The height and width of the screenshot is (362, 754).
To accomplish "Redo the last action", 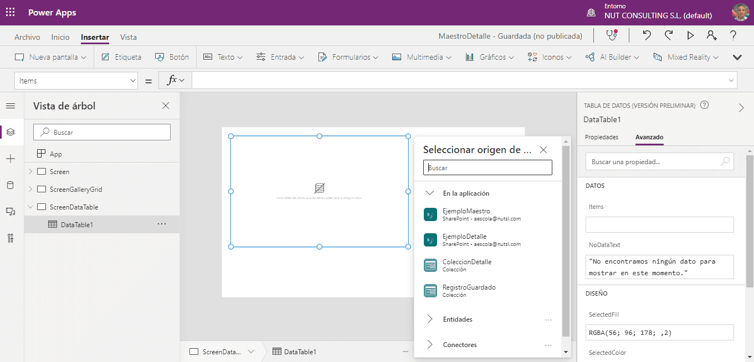I will coord(669,35).
